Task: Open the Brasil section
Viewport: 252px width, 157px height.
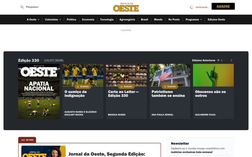Action: [x=145, y=20]
